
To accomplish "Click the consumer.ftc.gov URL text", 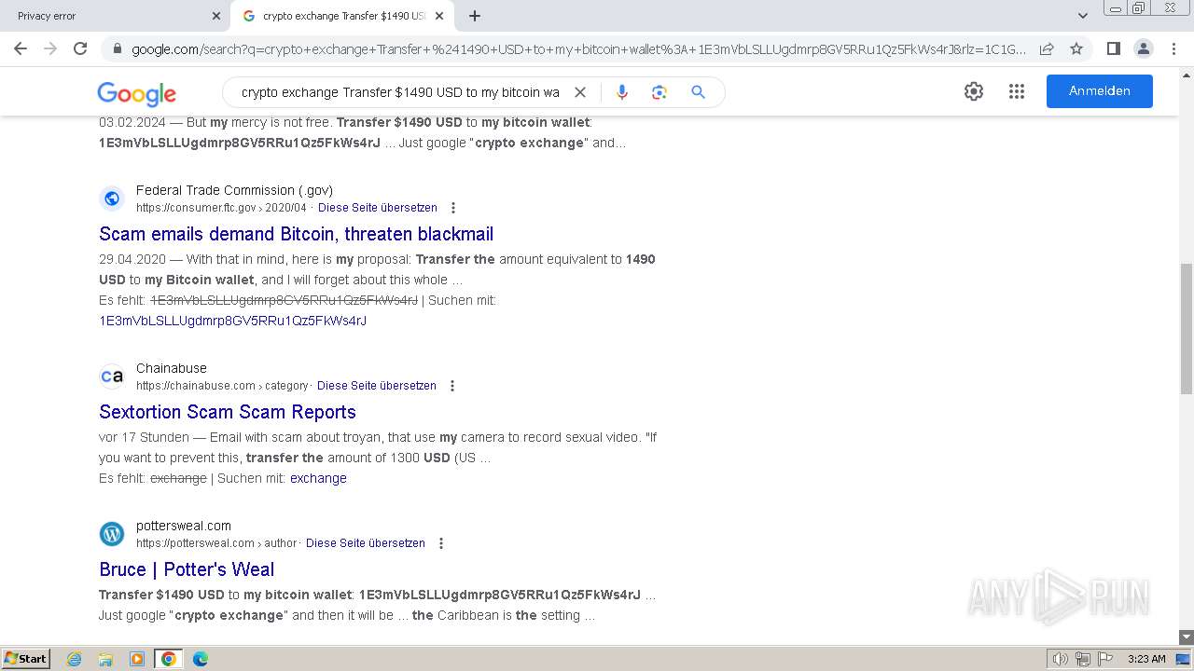I will click(221, 208).
